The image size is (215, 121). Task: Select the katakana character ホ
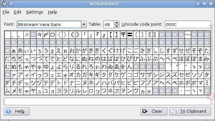click(181, 82)
